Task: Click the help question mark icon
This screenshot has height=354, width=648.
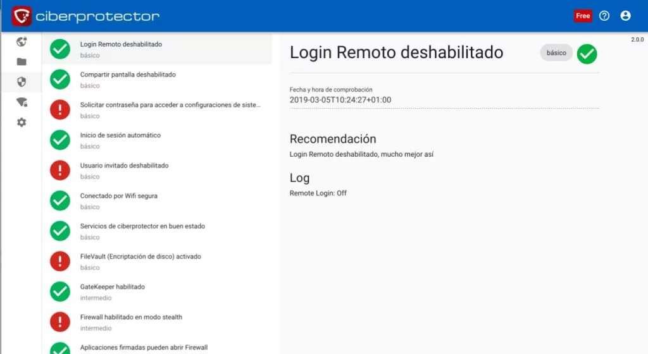Action: [604, 16]
